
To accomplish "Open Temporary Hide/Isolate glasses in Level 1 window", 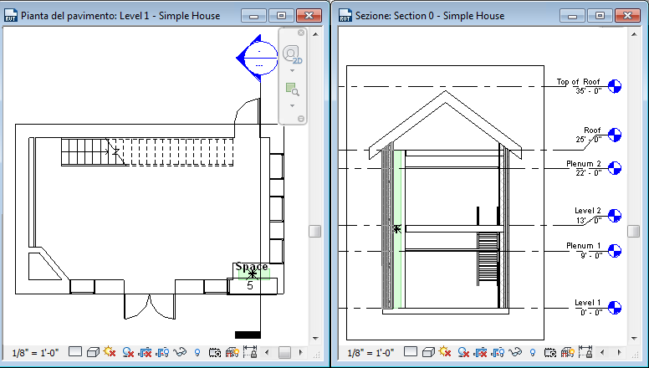I will [180, 352].
